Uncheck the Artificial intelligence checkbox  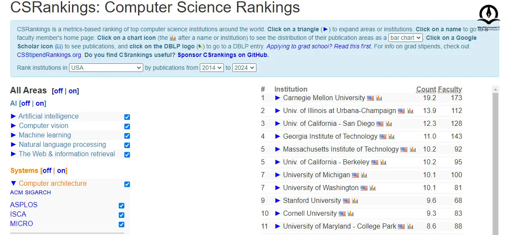click(127, 117)
